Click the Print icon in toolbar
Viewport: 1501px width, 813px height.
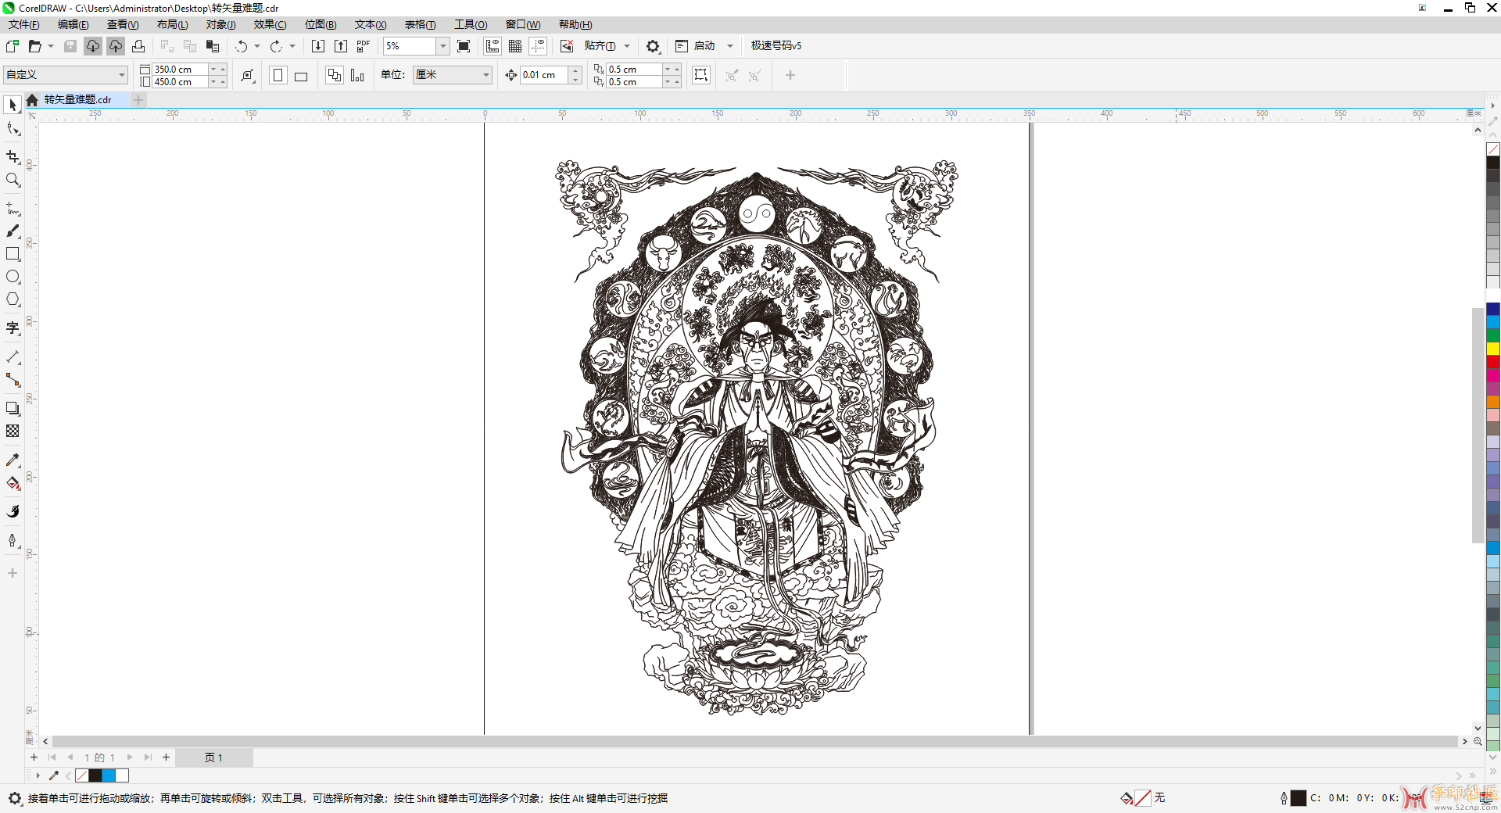click(x=138, y=46)
